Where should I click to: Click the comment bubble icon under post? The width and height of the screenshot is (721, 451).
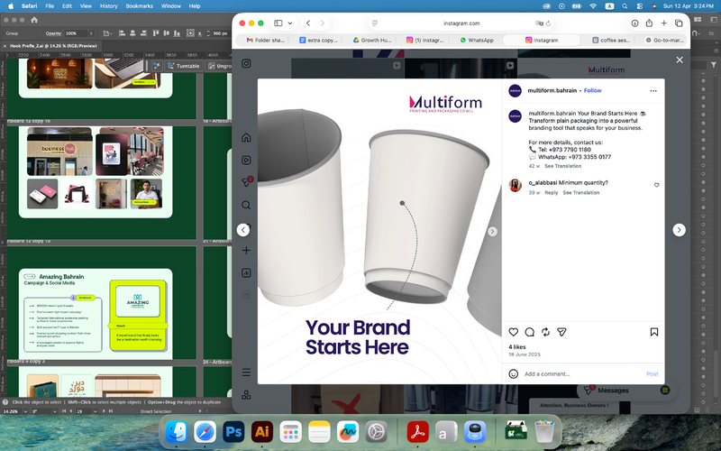coord(530,332)
